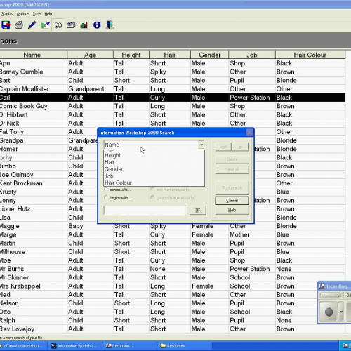The height and width of the screenshot is (351, 351).
Task: Open the bar chart graph icon
Action: [84, 25]
